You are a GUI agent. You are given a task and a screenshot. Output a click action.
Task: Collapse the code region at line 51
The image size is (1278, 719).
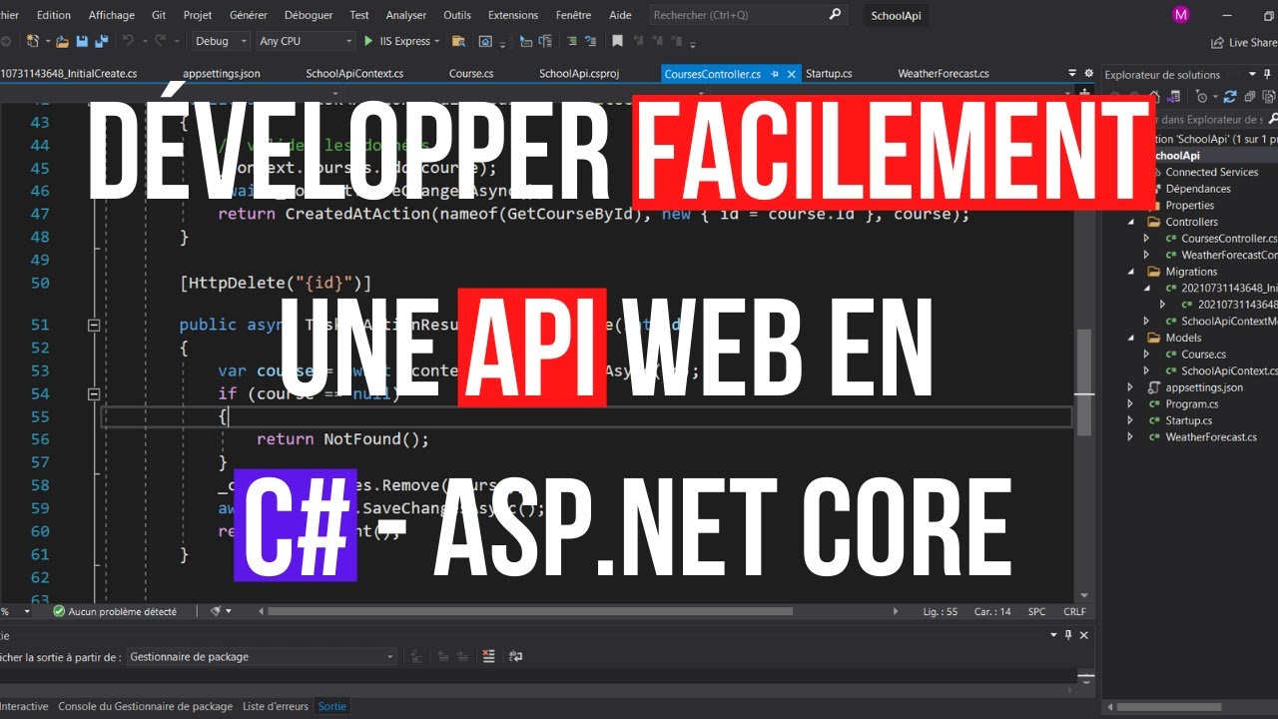pyautogui.click(x=94, y=325)
